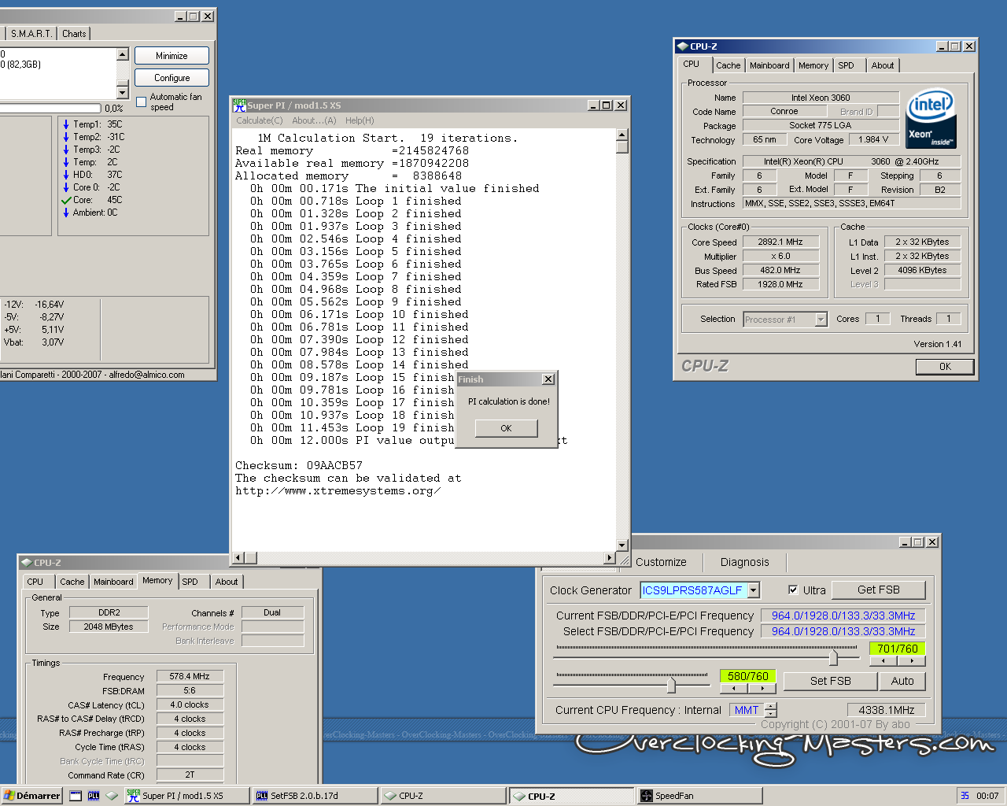Click the Set FSB button

(x=831, y=681)
